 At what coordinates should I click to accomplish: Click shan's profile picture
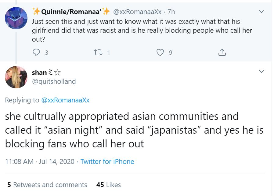coord(16,77)
